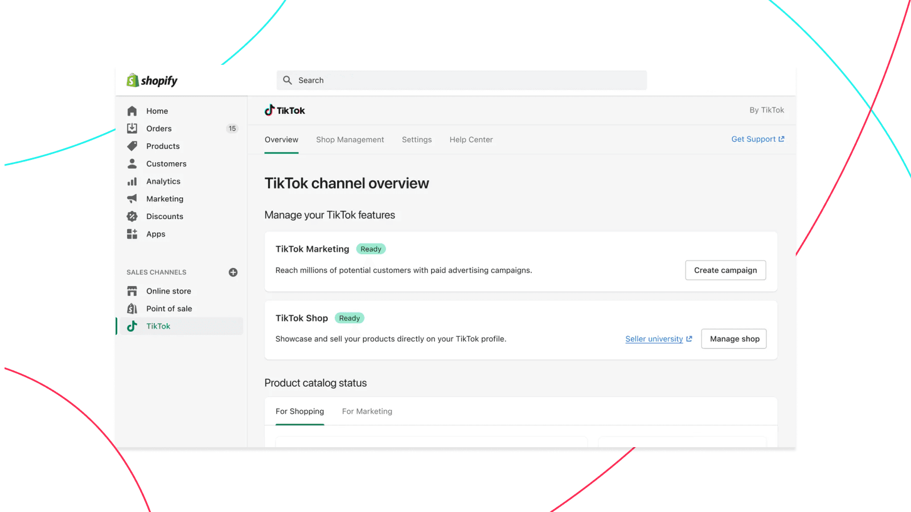The image size is (911, 512).
Task: Click the Discounts badge icon
Action: 132,216
